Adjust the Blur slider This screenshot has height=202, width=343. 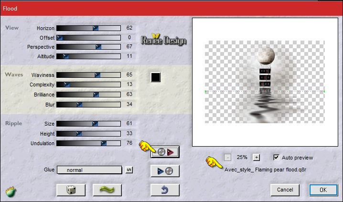(x=88, y=105)
